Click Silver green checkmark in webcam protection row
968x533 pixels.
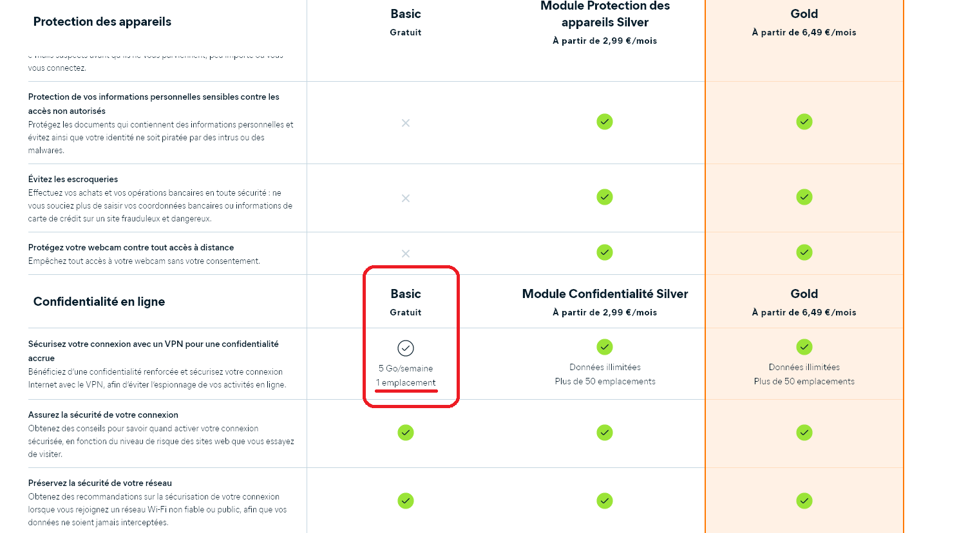[605, 252]
